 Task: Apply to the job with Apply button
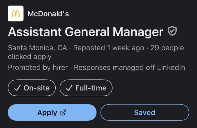(x=52, y=112)
